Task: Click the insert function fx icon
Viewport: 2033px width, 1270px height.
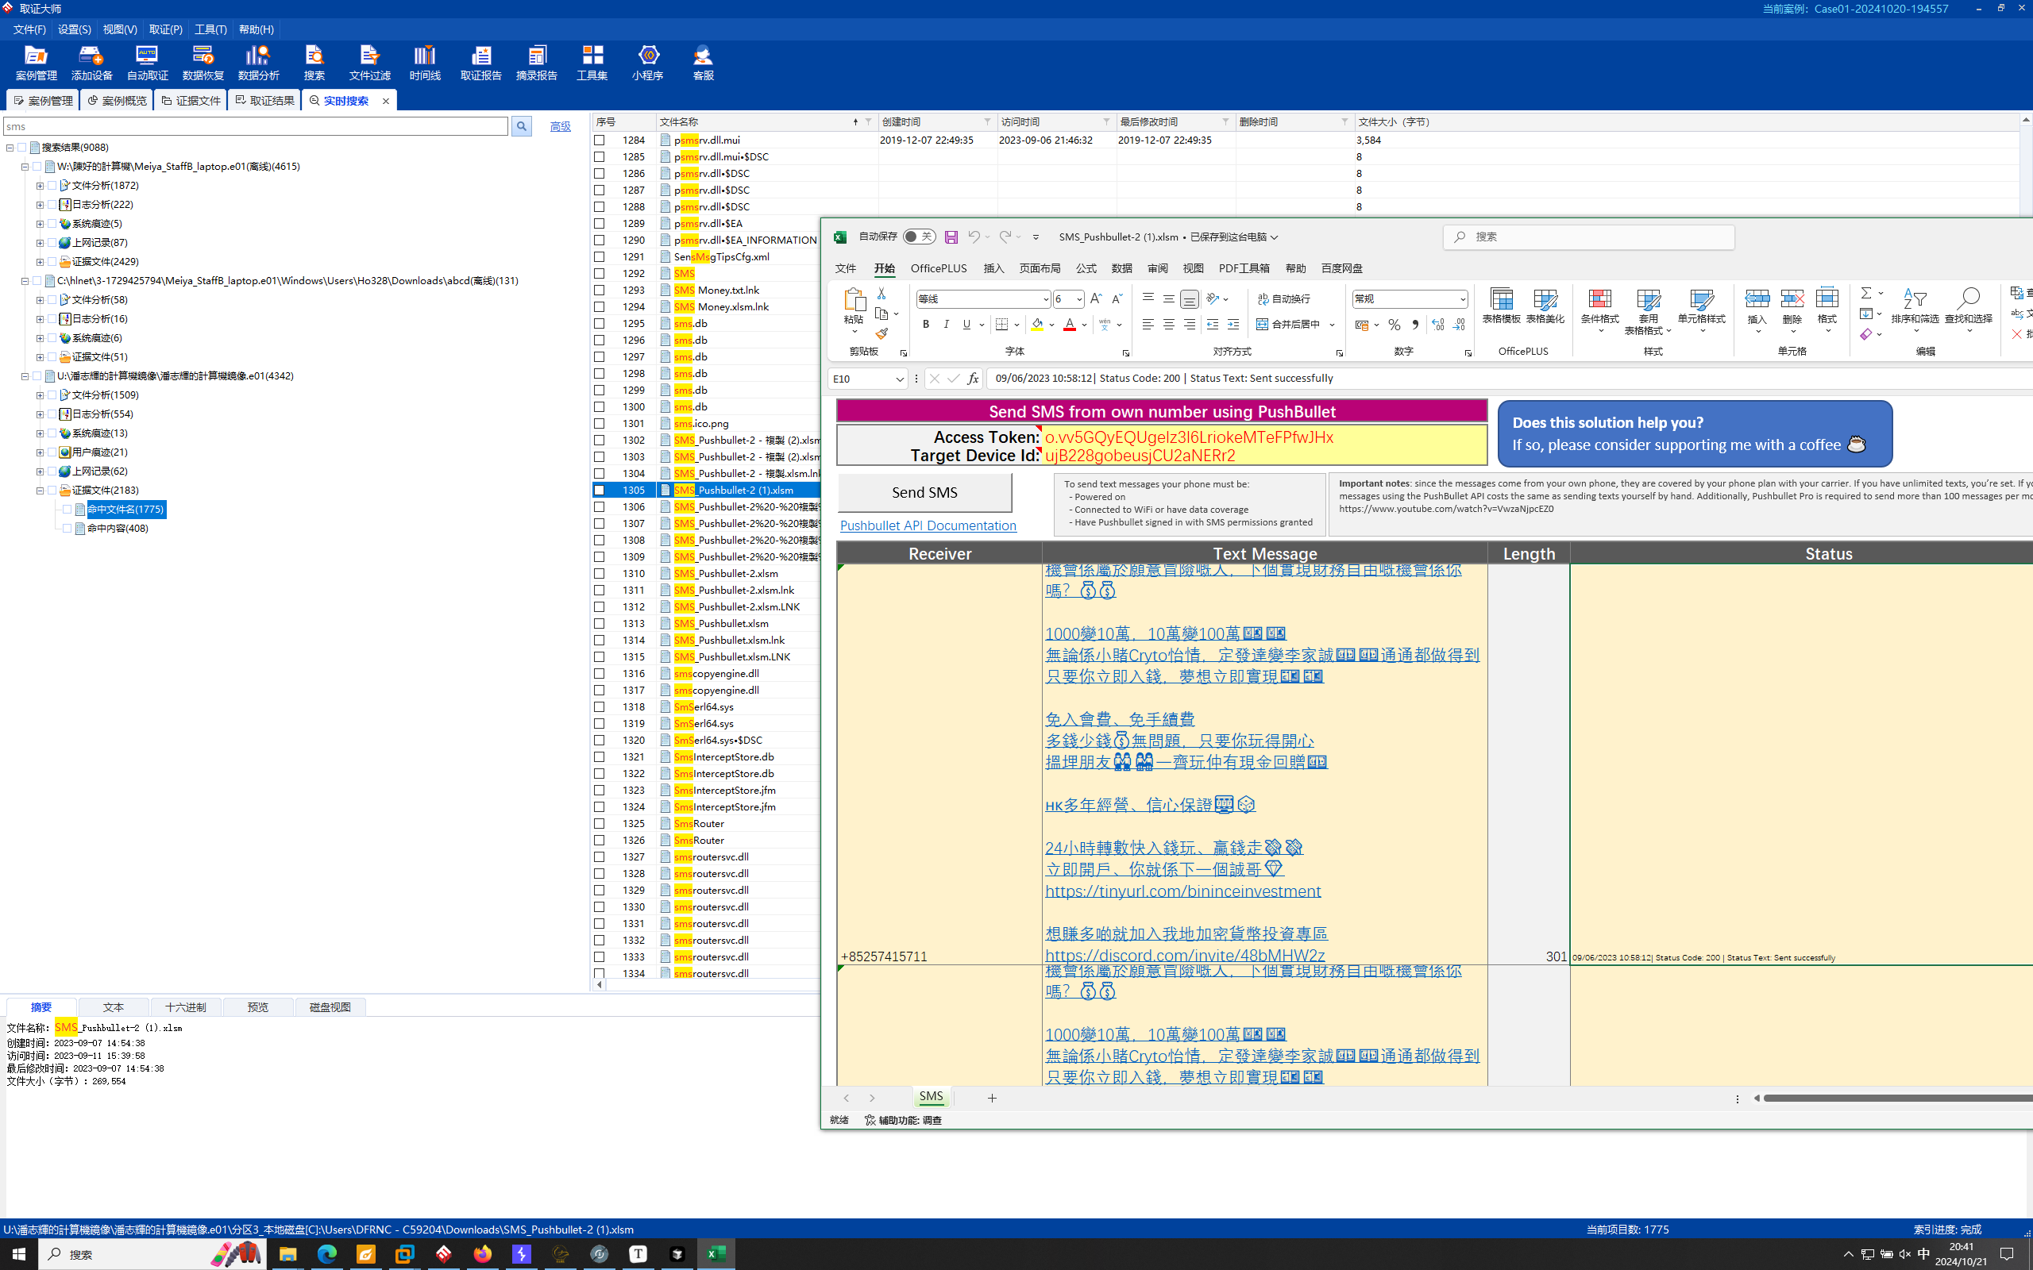Action: tap(973, 379)
